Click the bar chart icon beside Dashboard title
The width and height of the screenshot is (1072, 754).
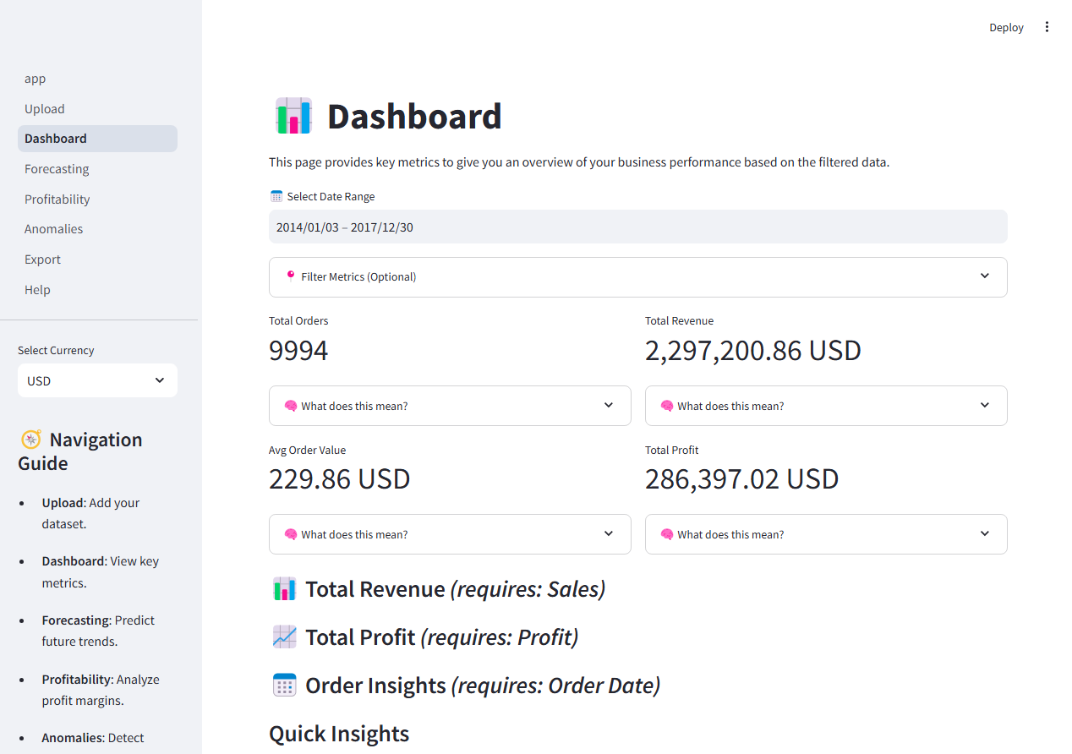(293, 115)
